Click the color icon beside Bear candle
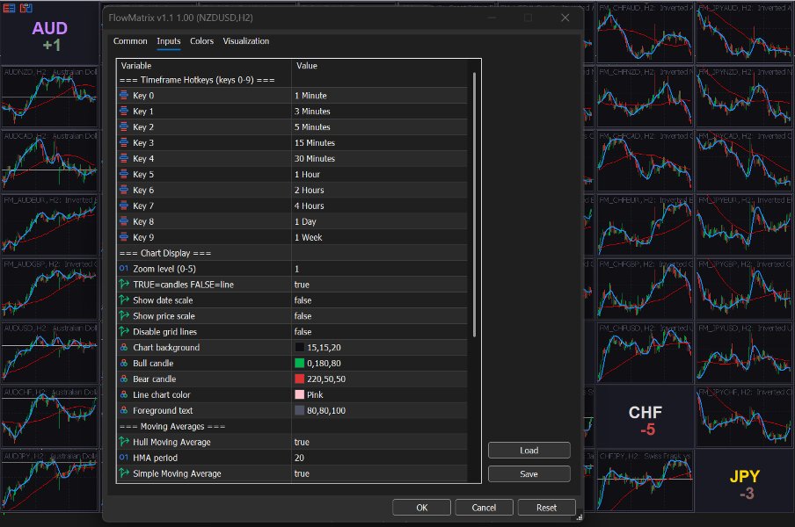The height and width of the screenshot is (527, 795). tap(124, 379)
